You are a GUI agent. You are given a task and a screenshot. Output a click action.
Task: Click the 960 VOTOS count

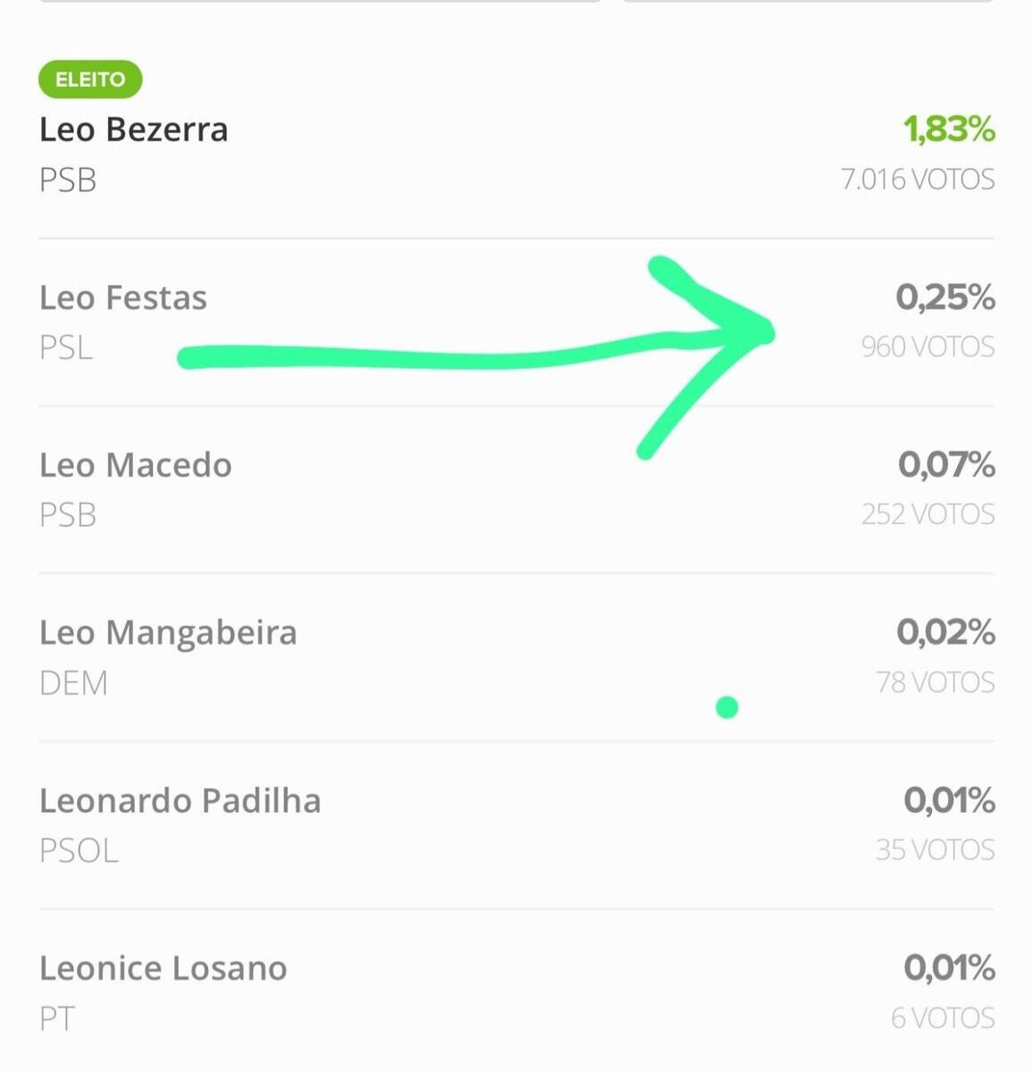[x=928, y=347]
